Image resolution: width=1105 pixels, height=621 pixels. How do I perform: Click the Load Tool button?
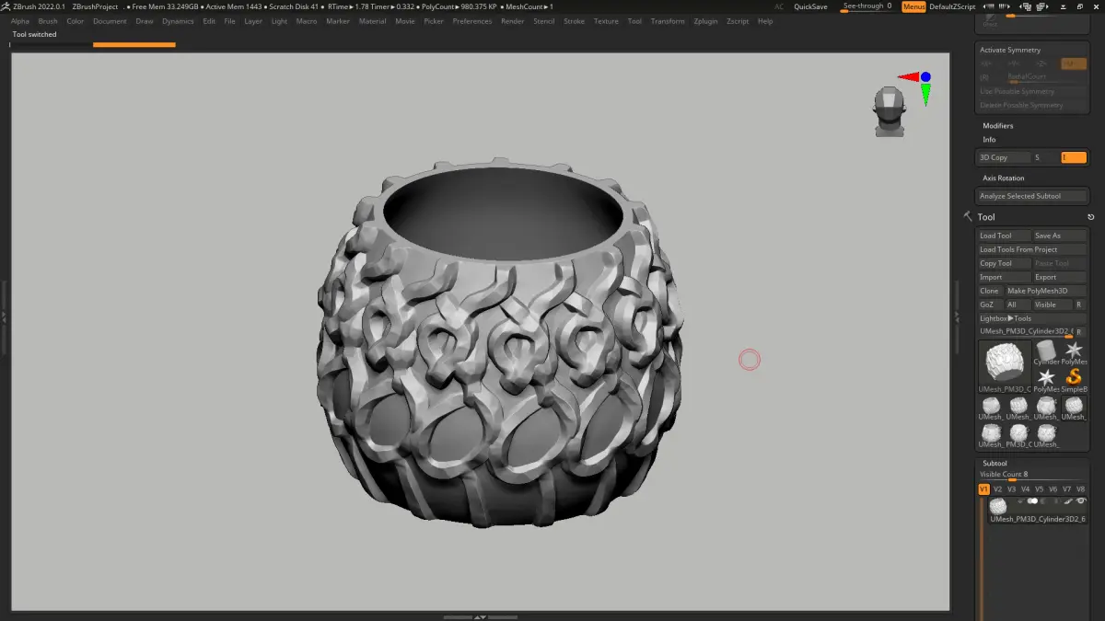click(x=1004, y=236)
